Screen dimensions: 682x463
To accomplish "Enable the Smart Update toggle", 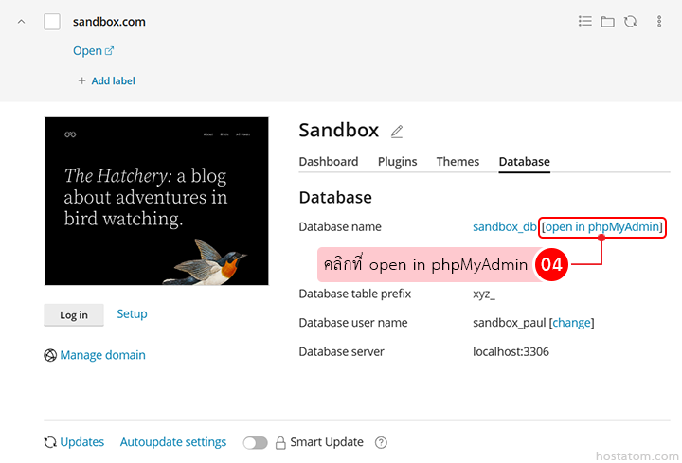I will (255, 442).
